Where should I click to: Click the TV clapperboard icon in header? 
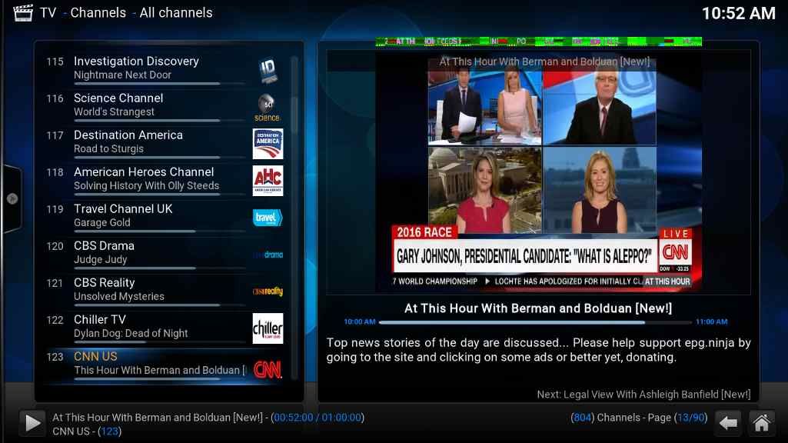coord(22,12)
